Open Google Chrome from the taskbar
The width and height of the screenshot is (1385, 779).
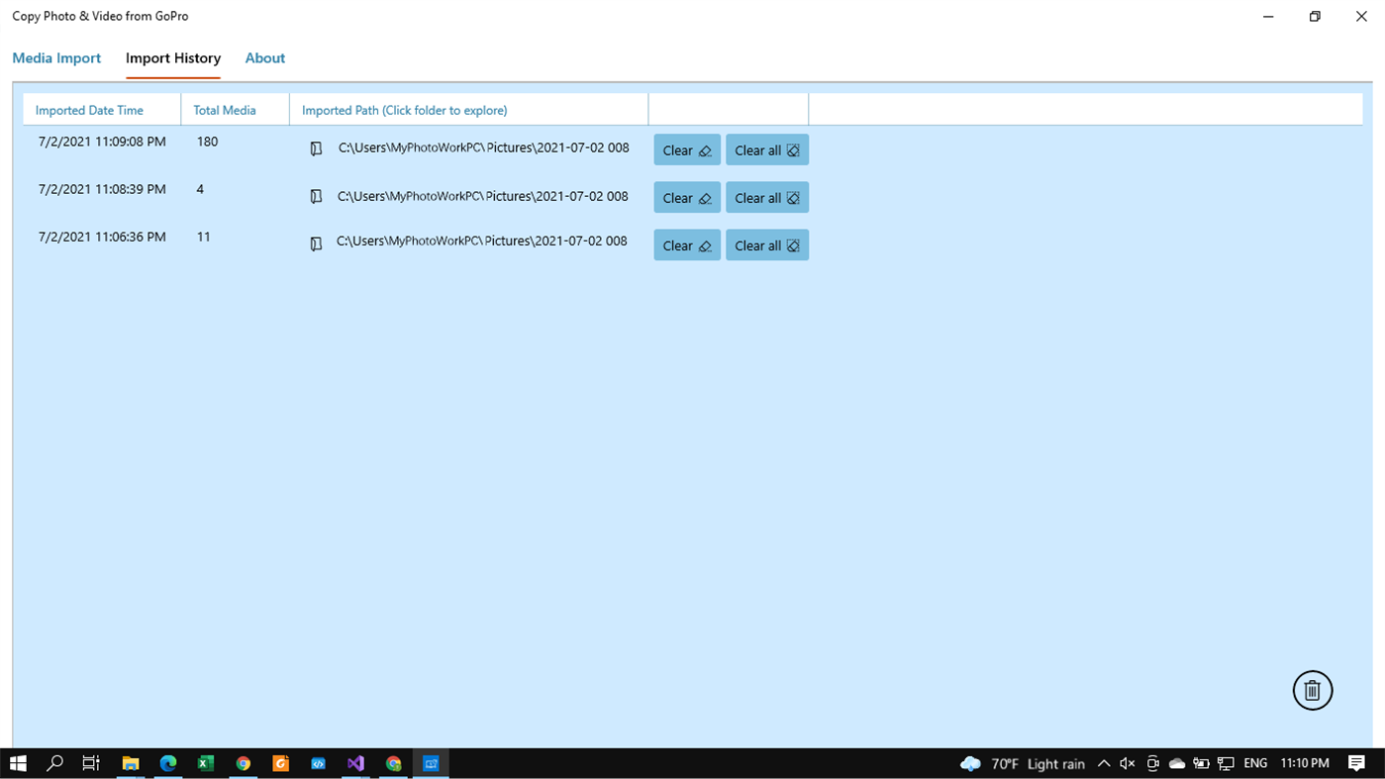click(244, 763)
